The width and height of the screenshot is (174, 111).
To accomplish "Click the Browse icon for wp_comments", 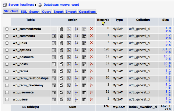I will [54, 36].
